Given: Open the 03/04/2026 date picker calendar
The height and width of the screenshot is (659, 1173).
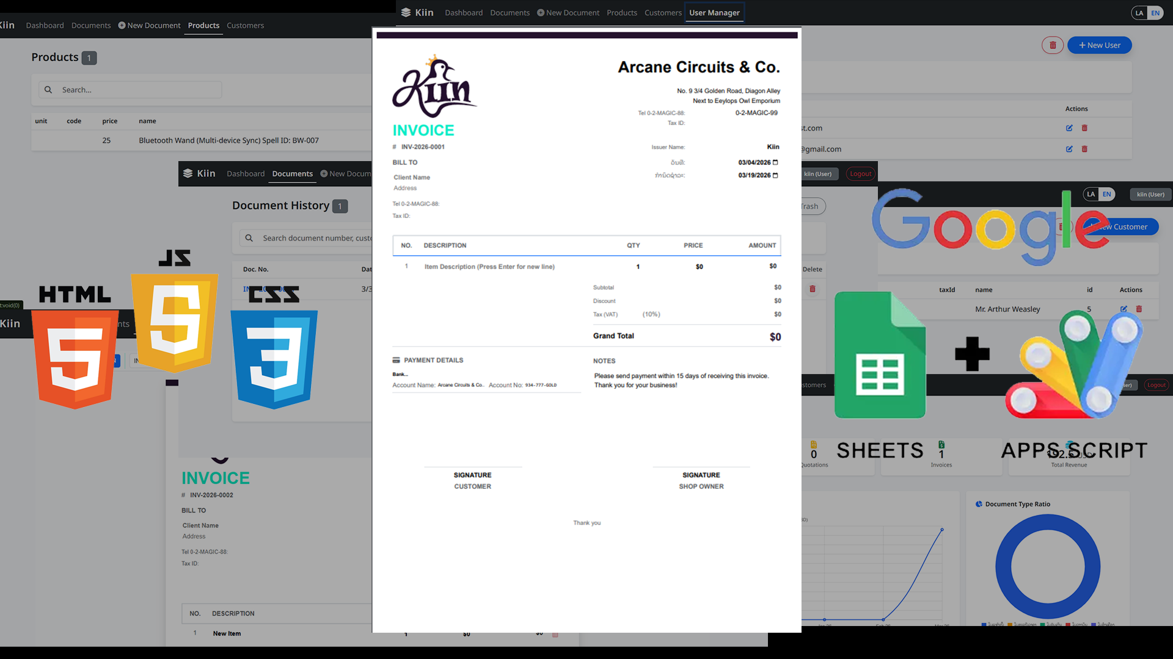Looking at the screenshot, I should tap(775, 162).
